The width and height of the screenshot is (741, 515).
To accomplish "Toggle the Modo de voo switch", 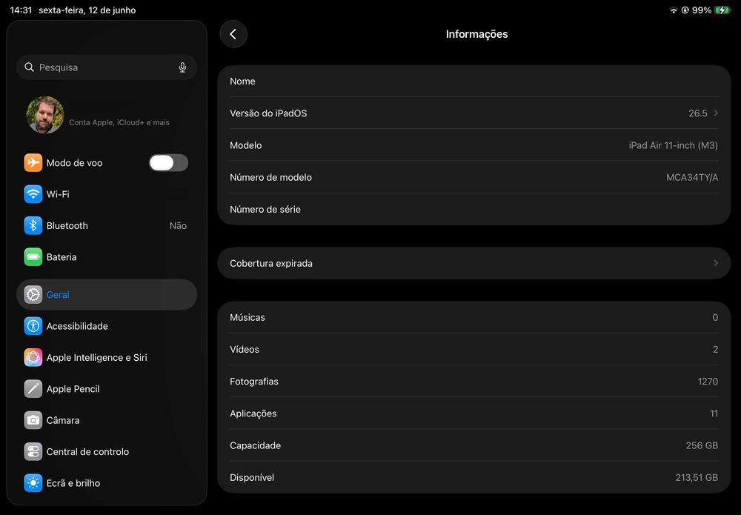I will 169,162.
